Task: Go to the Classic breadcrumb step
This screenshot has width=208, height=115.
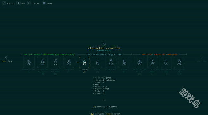Action: click(9, 3)
